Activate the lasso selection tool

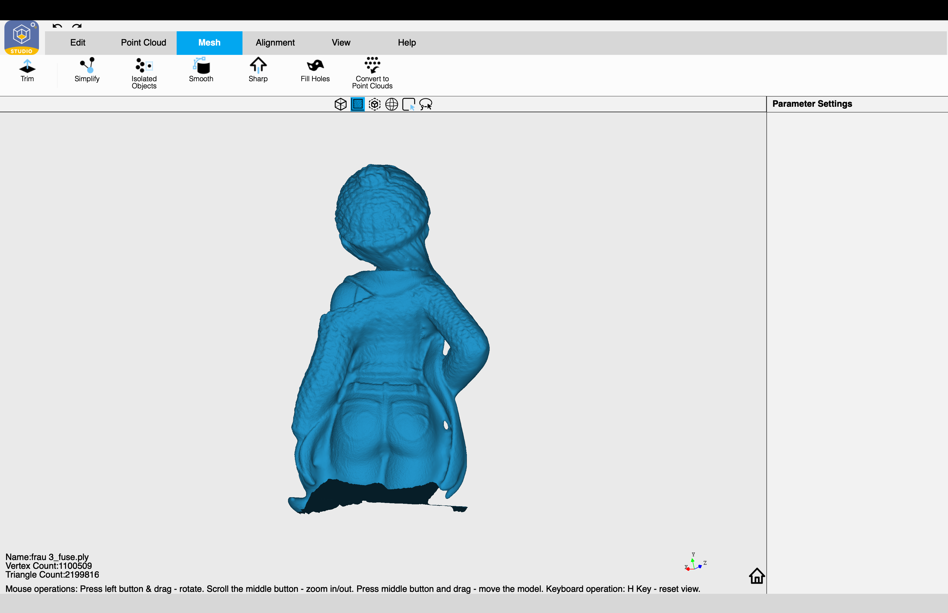coord(426,104)
